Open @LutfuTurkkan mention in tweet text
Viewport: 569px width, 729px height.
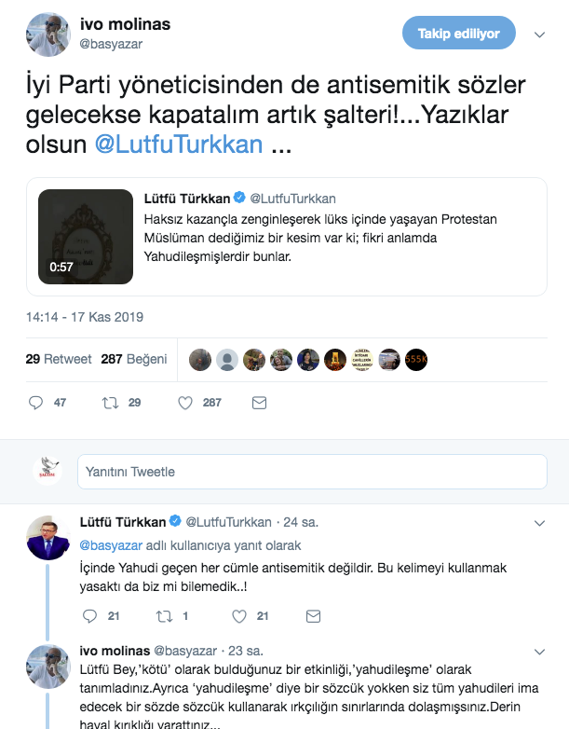point(179,144)
